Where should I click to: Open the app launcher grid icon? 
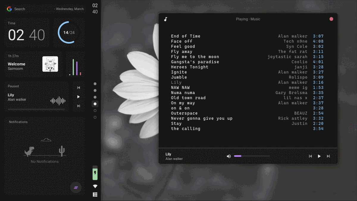click(95, 194)
